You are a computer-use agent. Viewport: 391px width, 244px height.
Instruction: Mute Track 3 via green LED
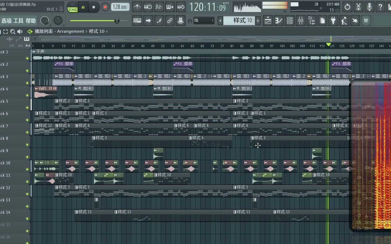[27, 83]
